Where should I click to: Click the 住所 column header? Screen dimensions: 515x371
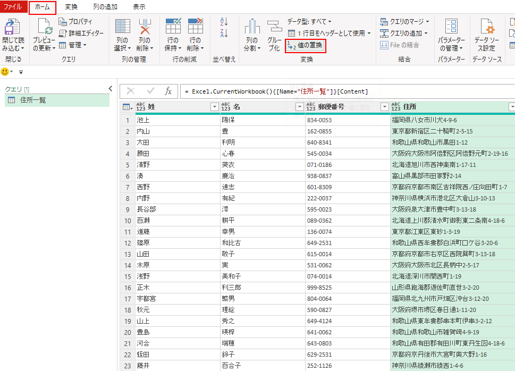pos(453,107)
